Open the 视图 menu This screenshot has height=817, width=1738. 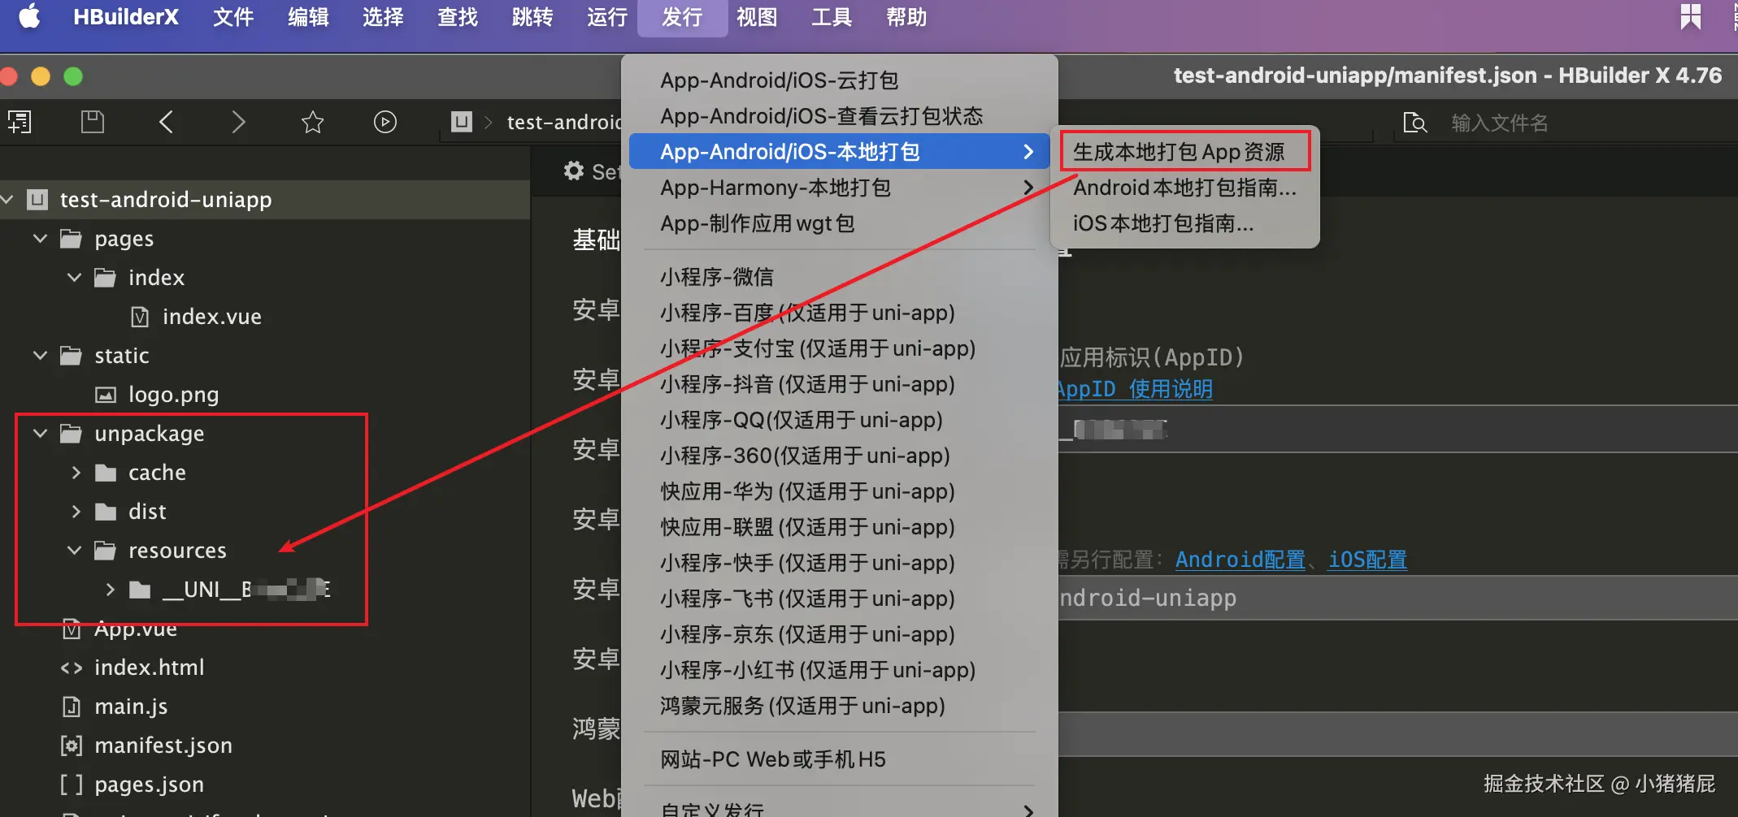coord(757,17)
